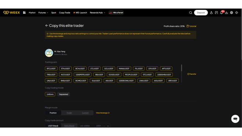The image size is (242, 136).
Task: Open the search icon in header
Action: (x=190, y=13)
